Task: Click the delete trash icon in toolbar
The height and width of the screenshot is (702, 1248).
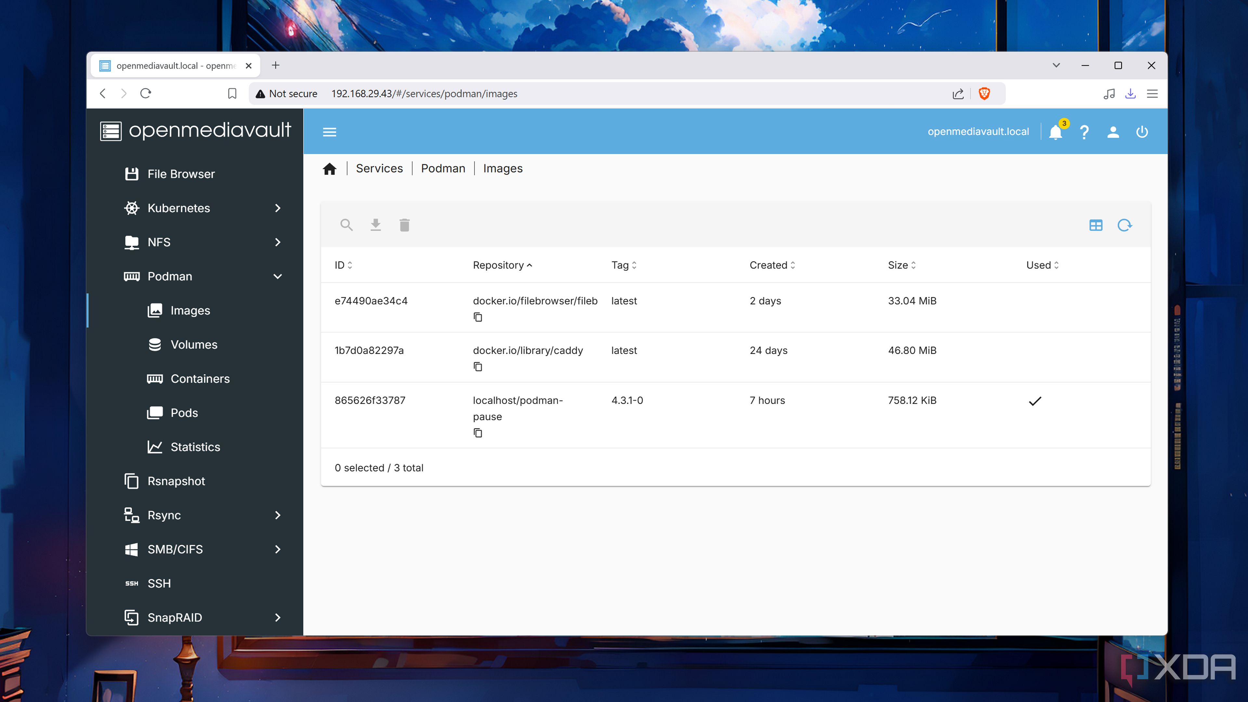Action: pyautogui.click(x=405, y=225)
